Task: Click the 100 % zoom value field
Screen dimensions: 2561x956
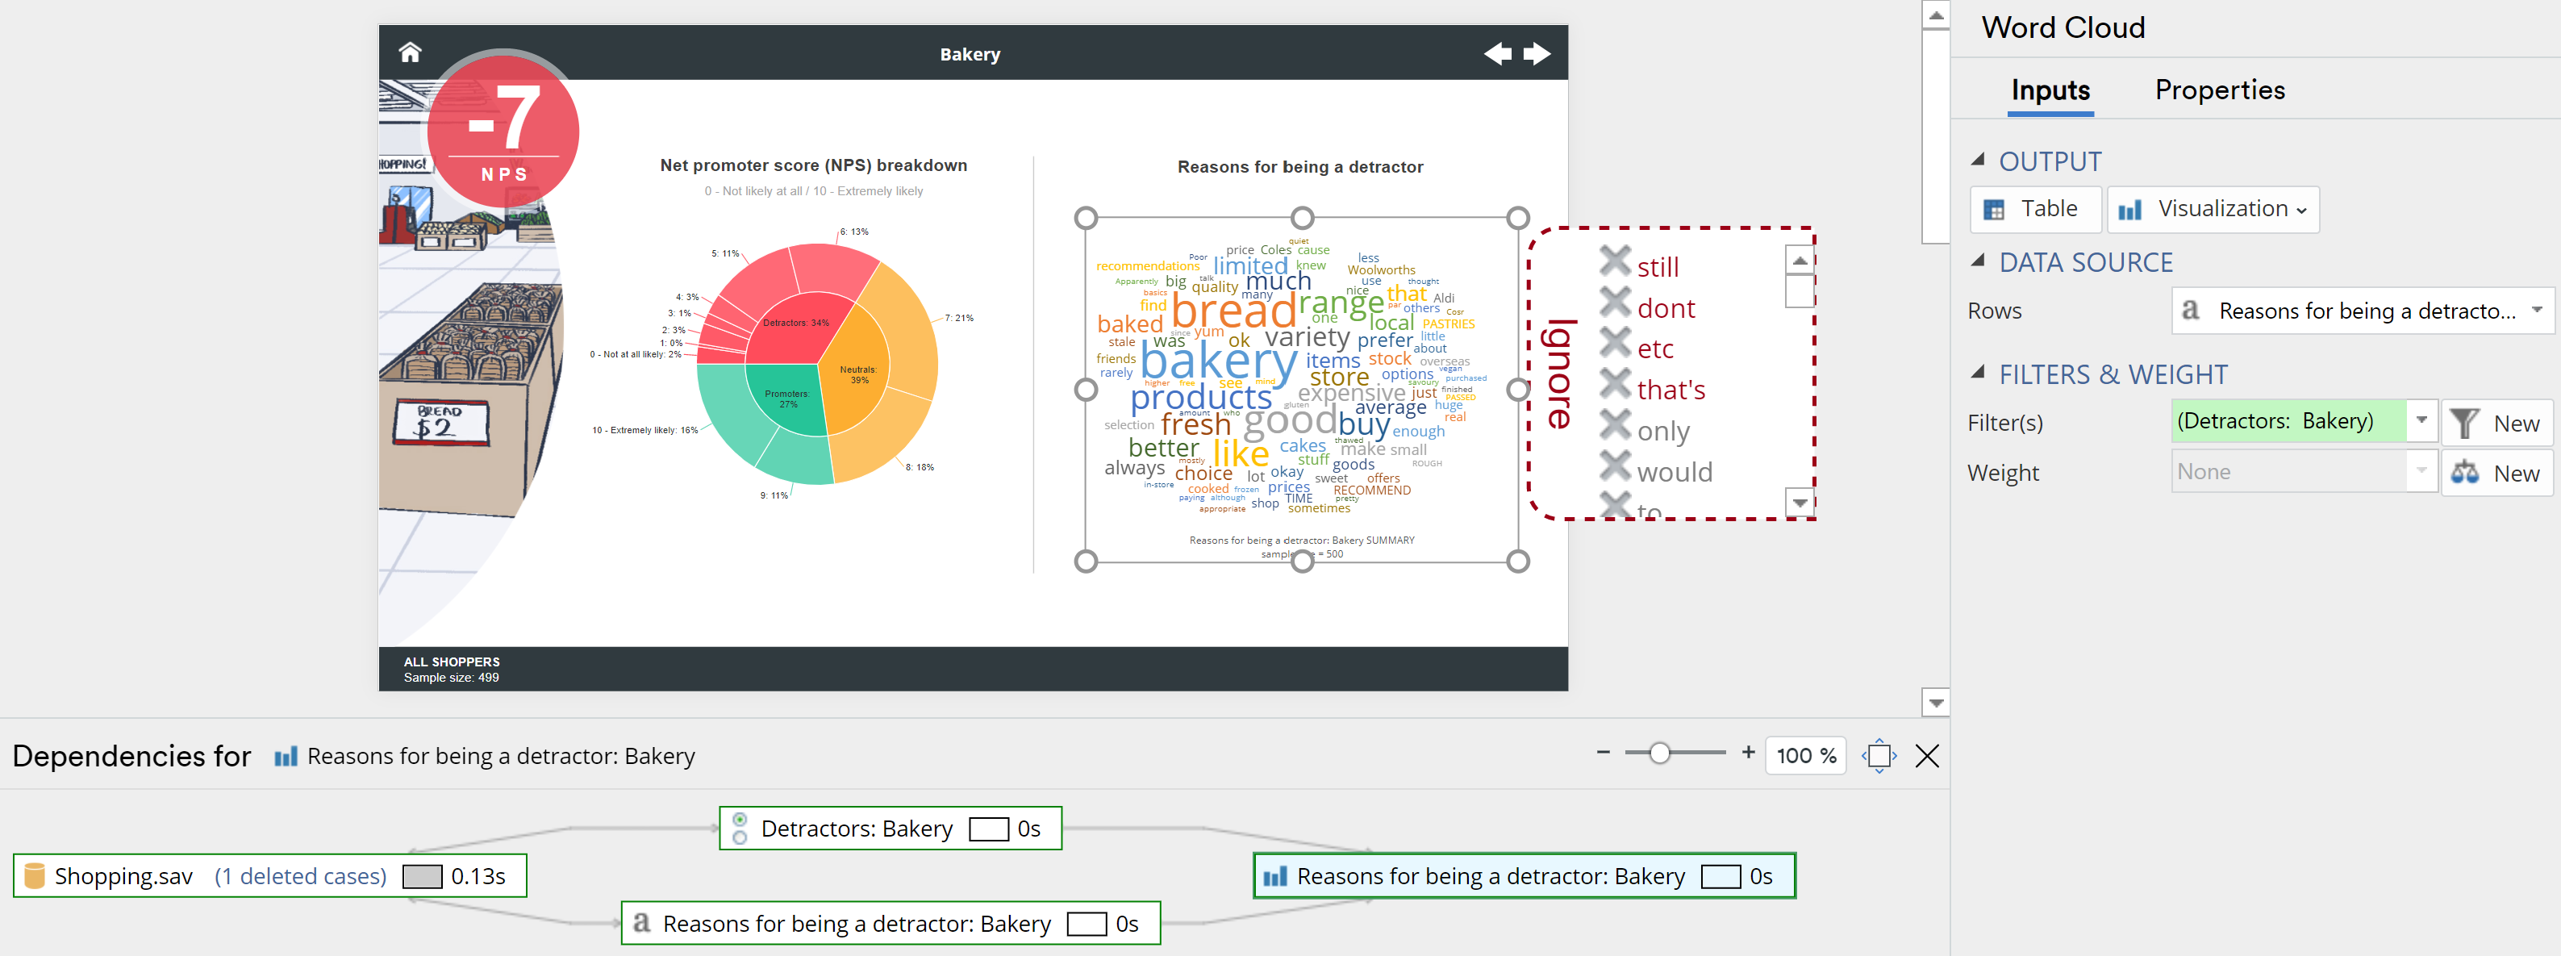Action: click(1805, 756)
